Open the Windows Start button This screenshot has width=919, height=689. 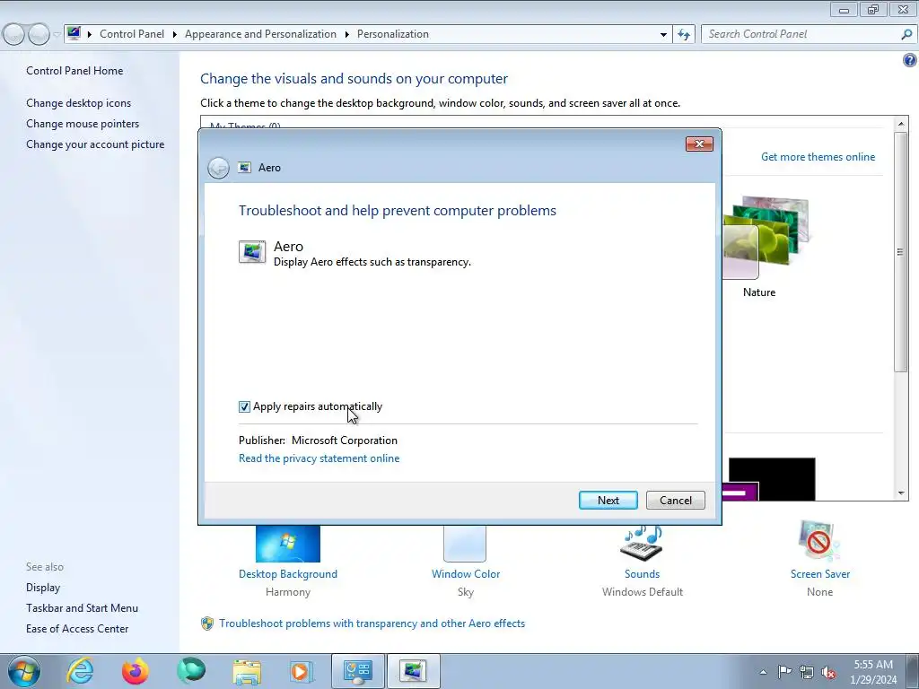point(24,671)
